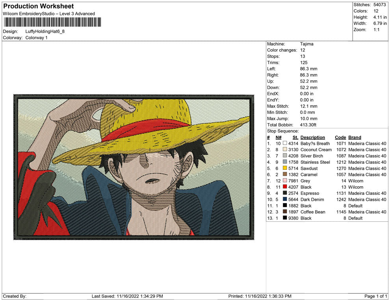The image size is (390, 300).
Task: Click the code 1057 in Caramel row
Action: click(341, 174)
